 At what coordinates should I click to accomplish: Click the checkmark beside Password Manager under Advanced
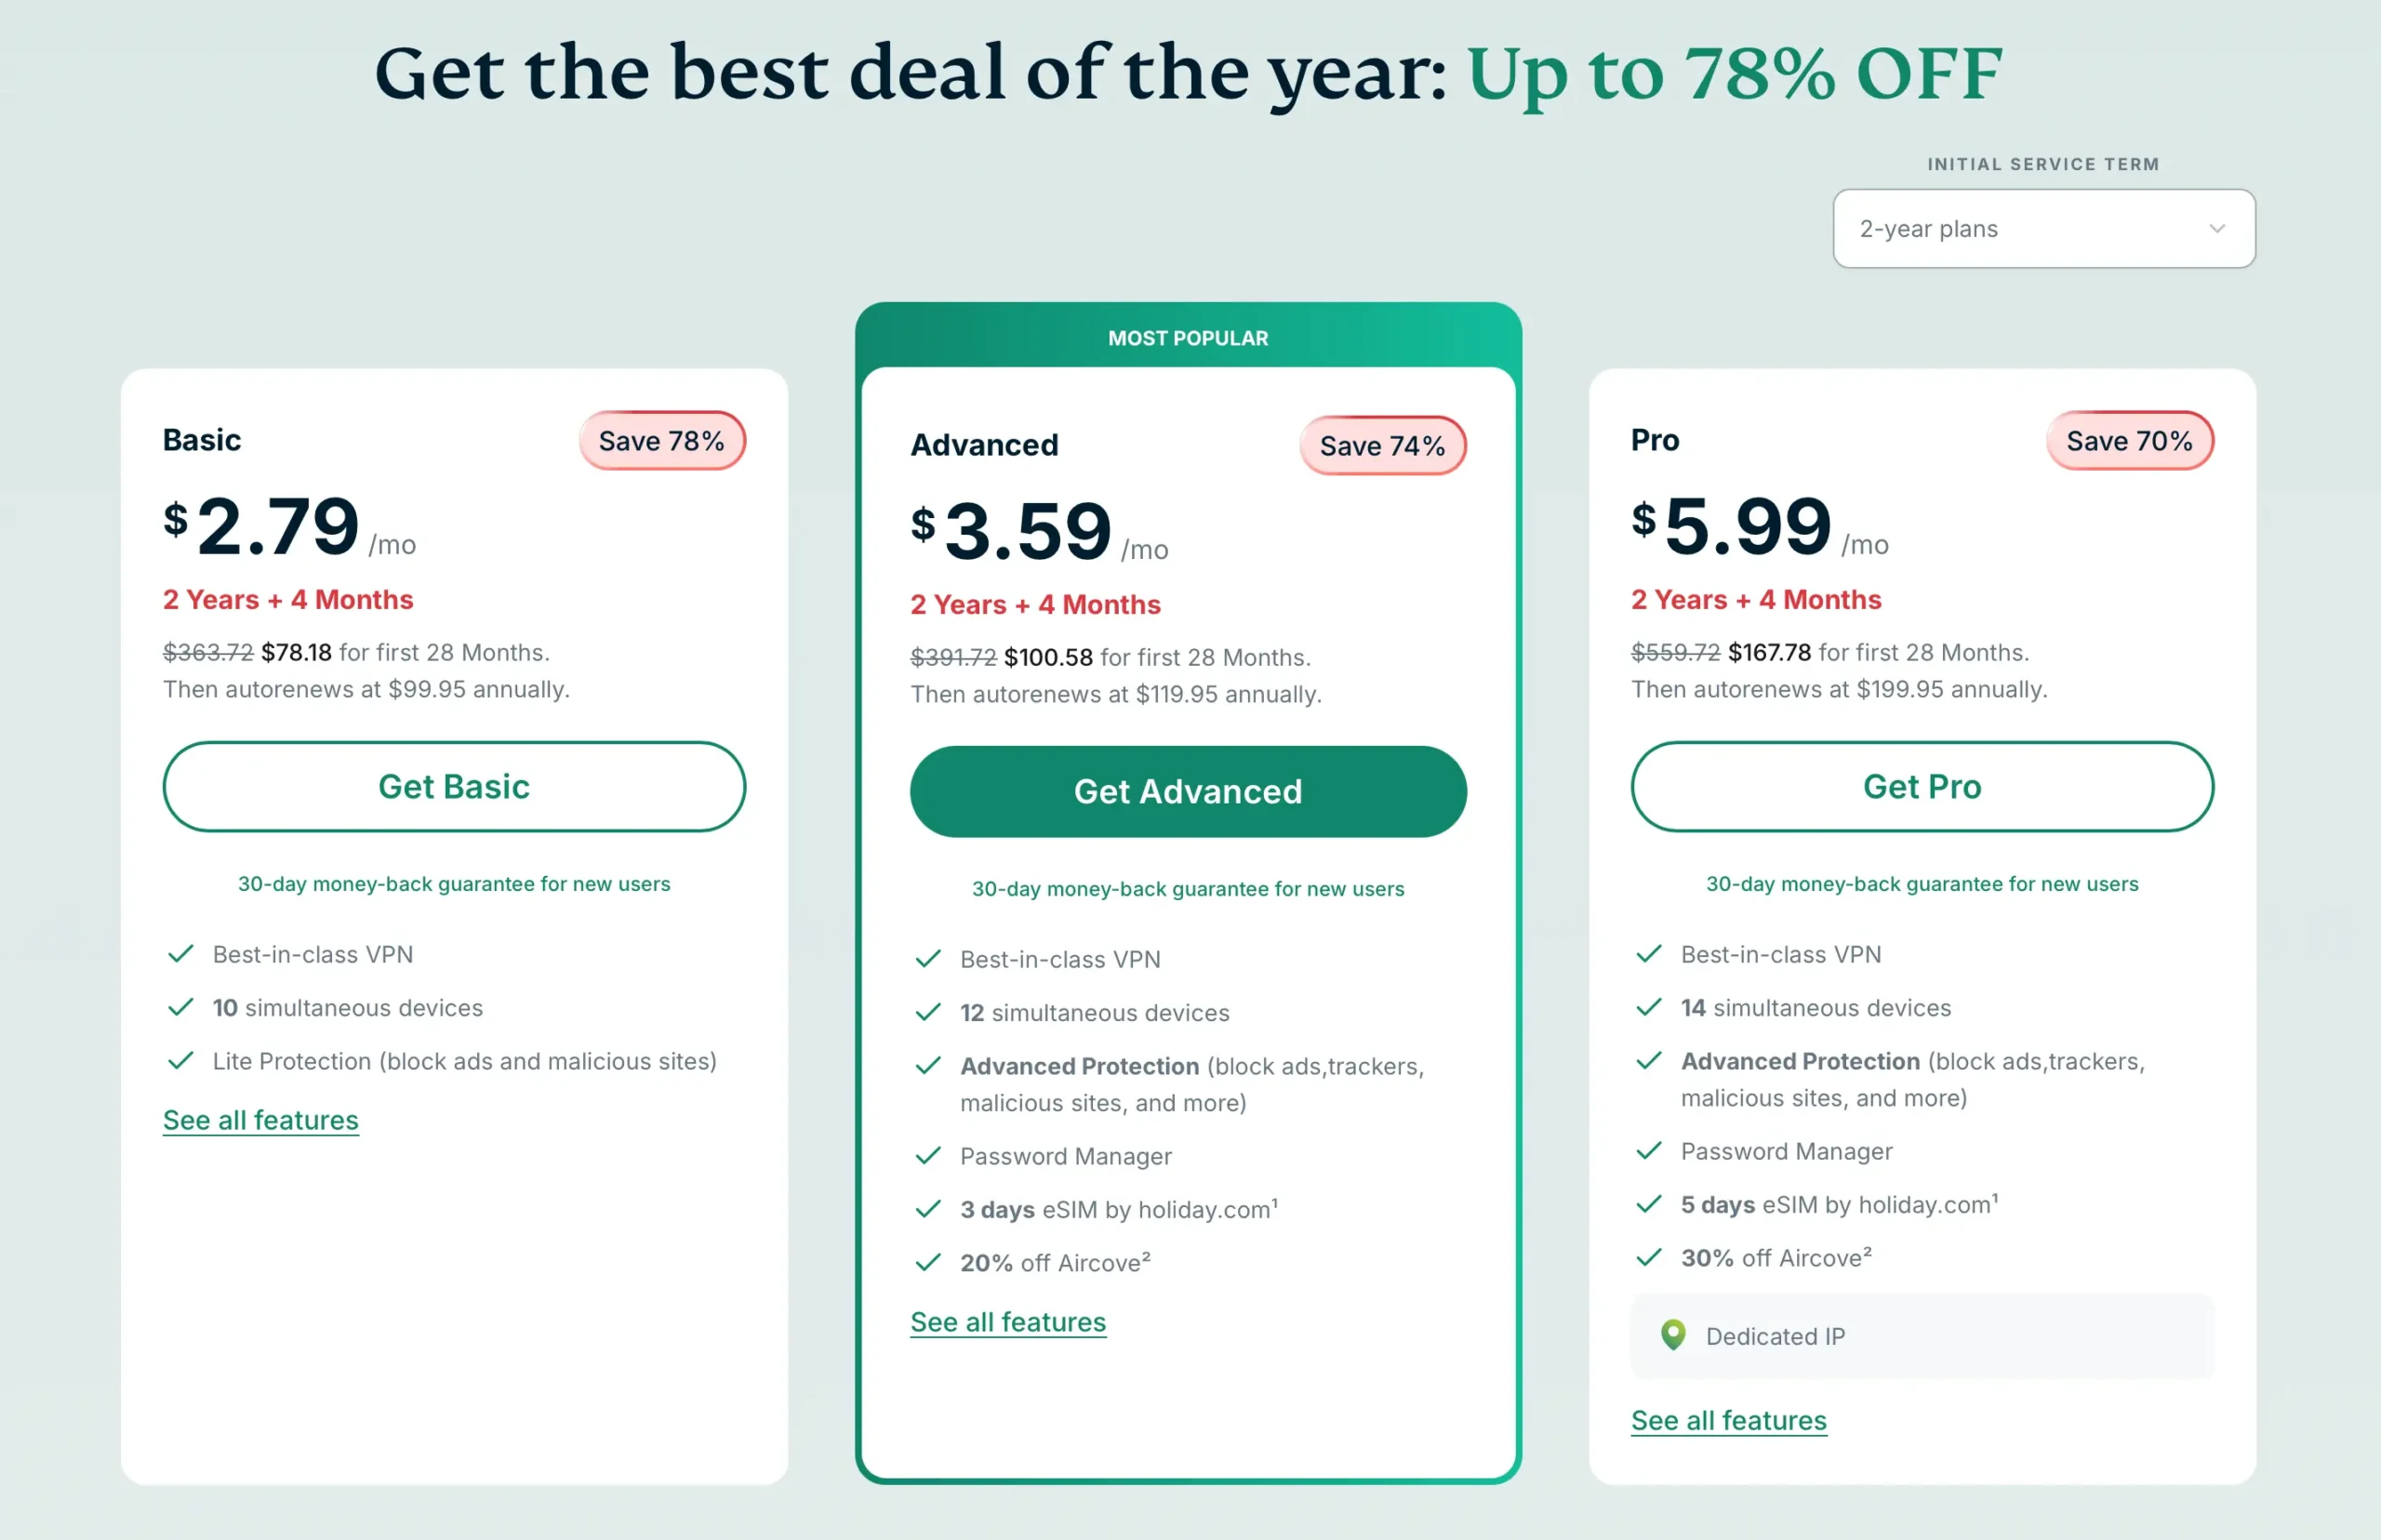(928, 1156)
